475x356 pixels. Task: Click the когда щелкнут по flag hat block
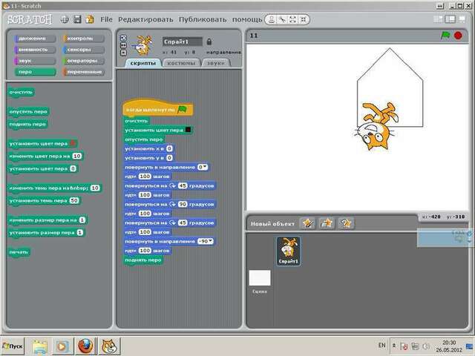coord(158,109)
